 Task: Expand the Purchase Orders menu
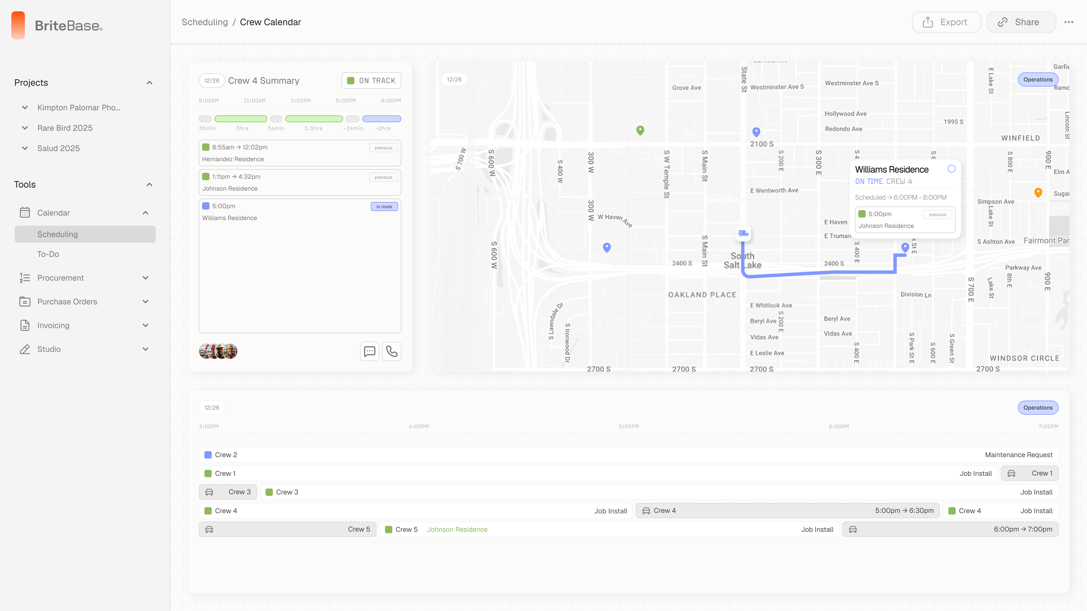click(145, 302)
